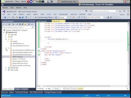Click the script tag breadcrumb

tap(80, 88)
